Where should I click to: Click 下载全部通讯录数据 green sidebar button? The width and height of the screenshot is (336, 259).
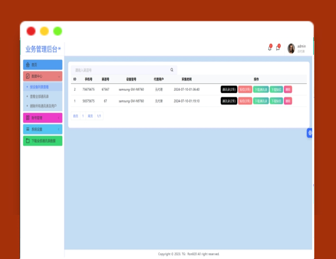(x=42, y=141)
